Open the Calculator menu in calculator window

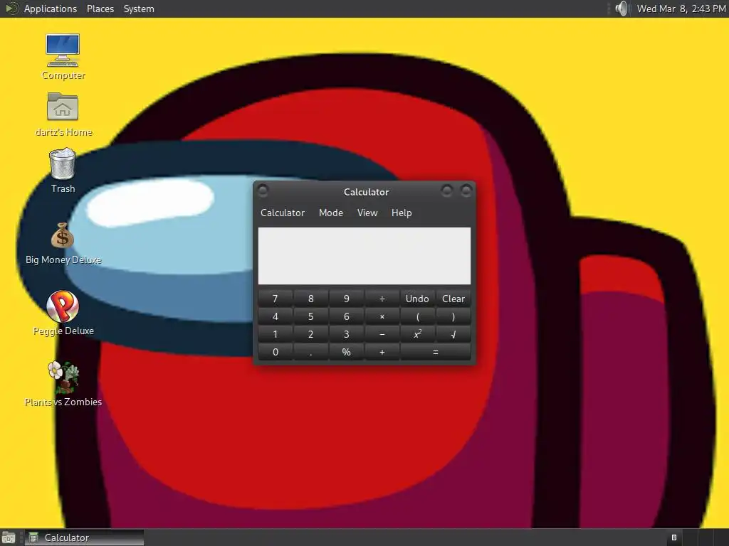pyautogui.click(x=282, y=213)
